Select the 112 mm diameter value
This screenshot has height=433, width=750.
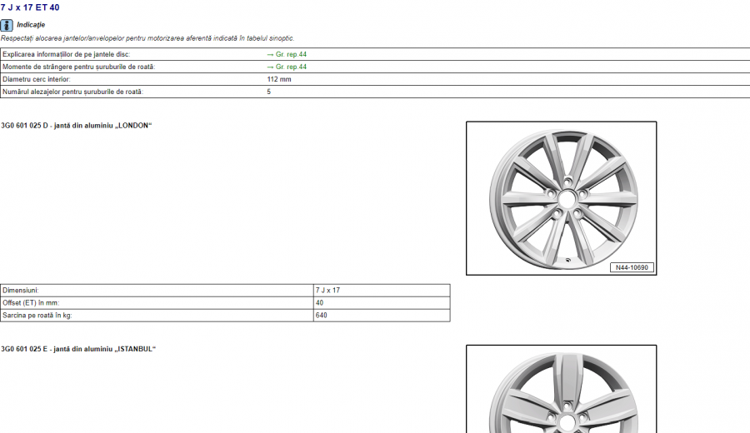coord(278,79)
